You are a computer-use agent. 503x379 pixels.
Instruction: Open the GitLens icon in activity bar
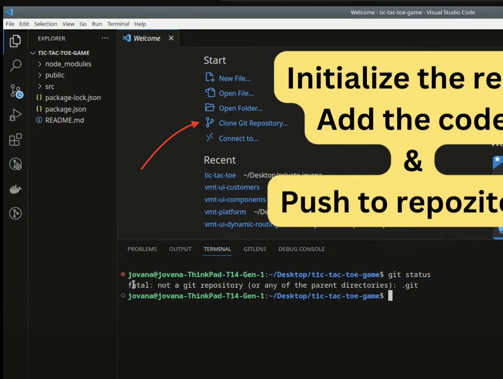click(15, 213)
